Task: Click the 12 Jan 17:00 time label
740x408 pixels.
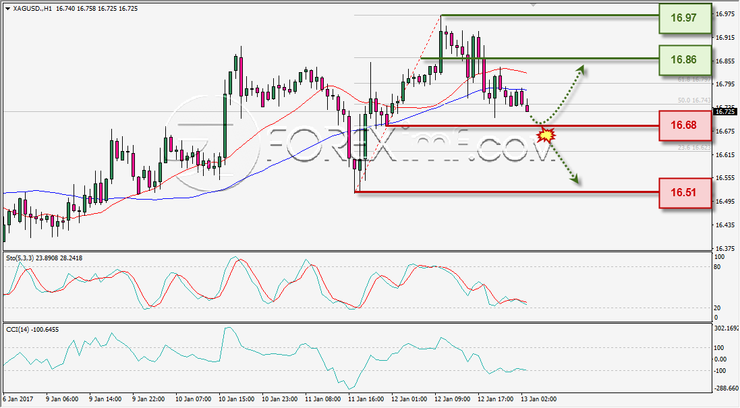Action: click(x=496, y=399)
